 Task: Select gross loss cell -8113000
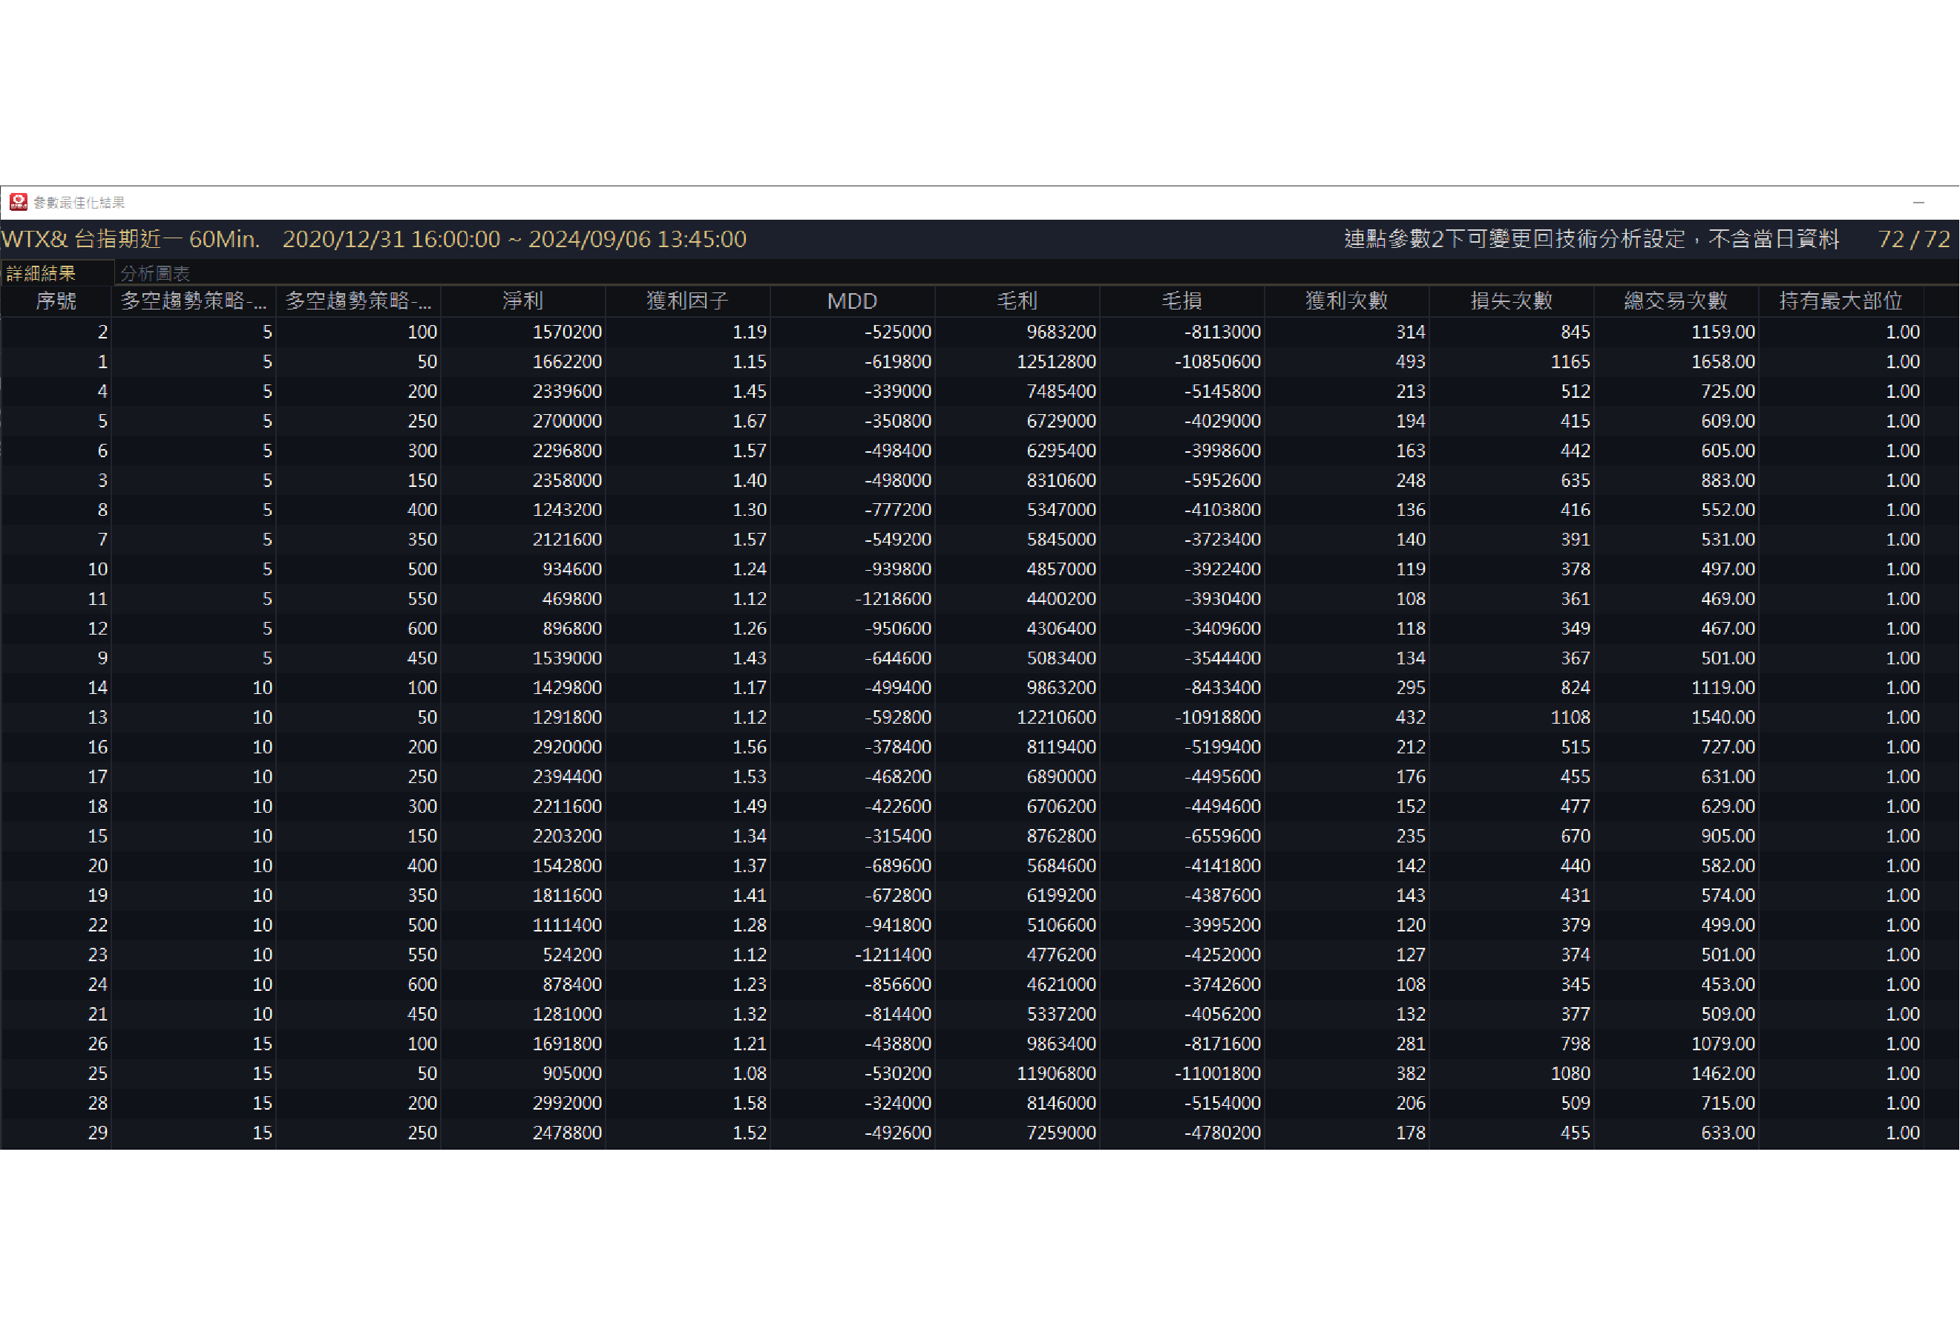click(x=1222, y=333)
